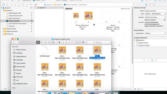Show the Quick Help inspector

(x=150, y=5)
